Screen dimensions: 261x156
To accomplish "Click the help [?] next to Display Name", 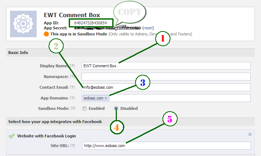I will click(72, 66).
